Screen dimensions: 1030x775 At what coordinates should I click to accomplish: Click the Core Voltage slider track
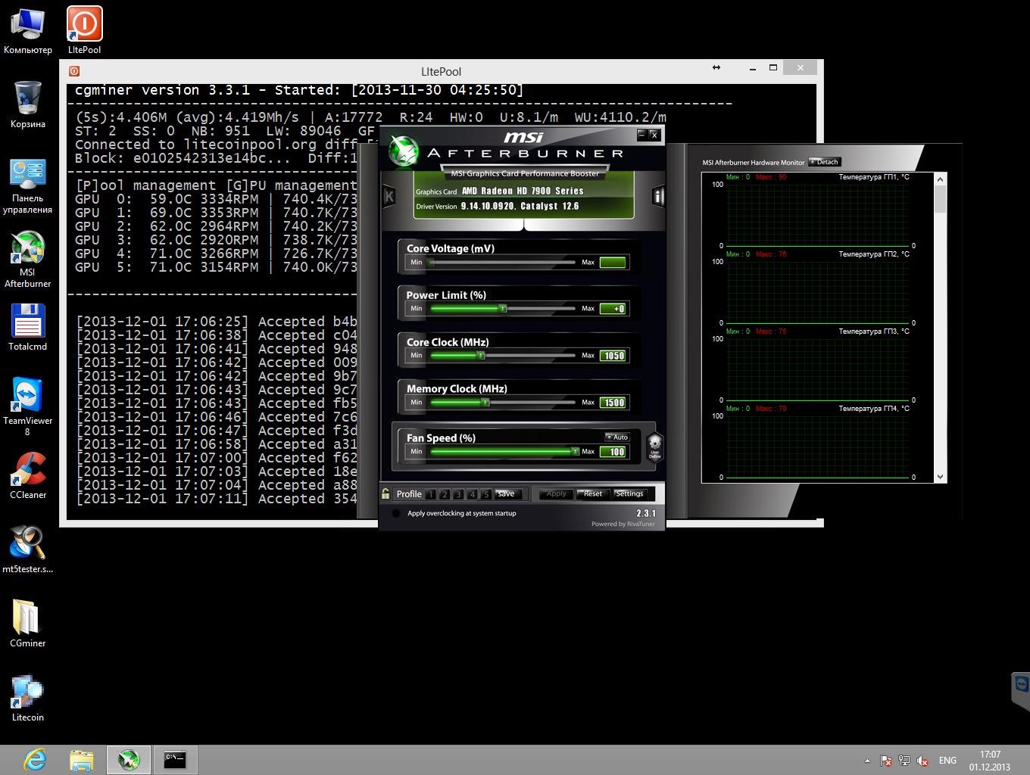click(503, 262)
